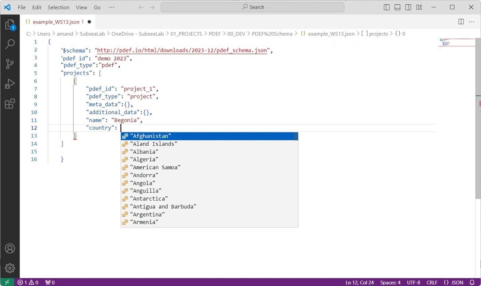Select "Argentina" suggestion

point(209,214)
